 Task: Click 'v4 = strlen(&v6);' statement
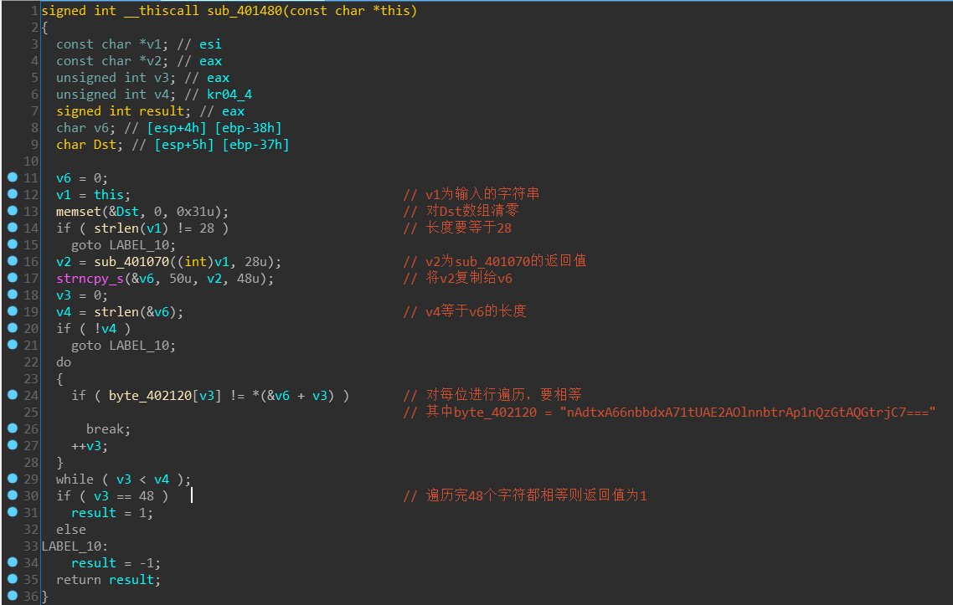(x=120, y=312)
